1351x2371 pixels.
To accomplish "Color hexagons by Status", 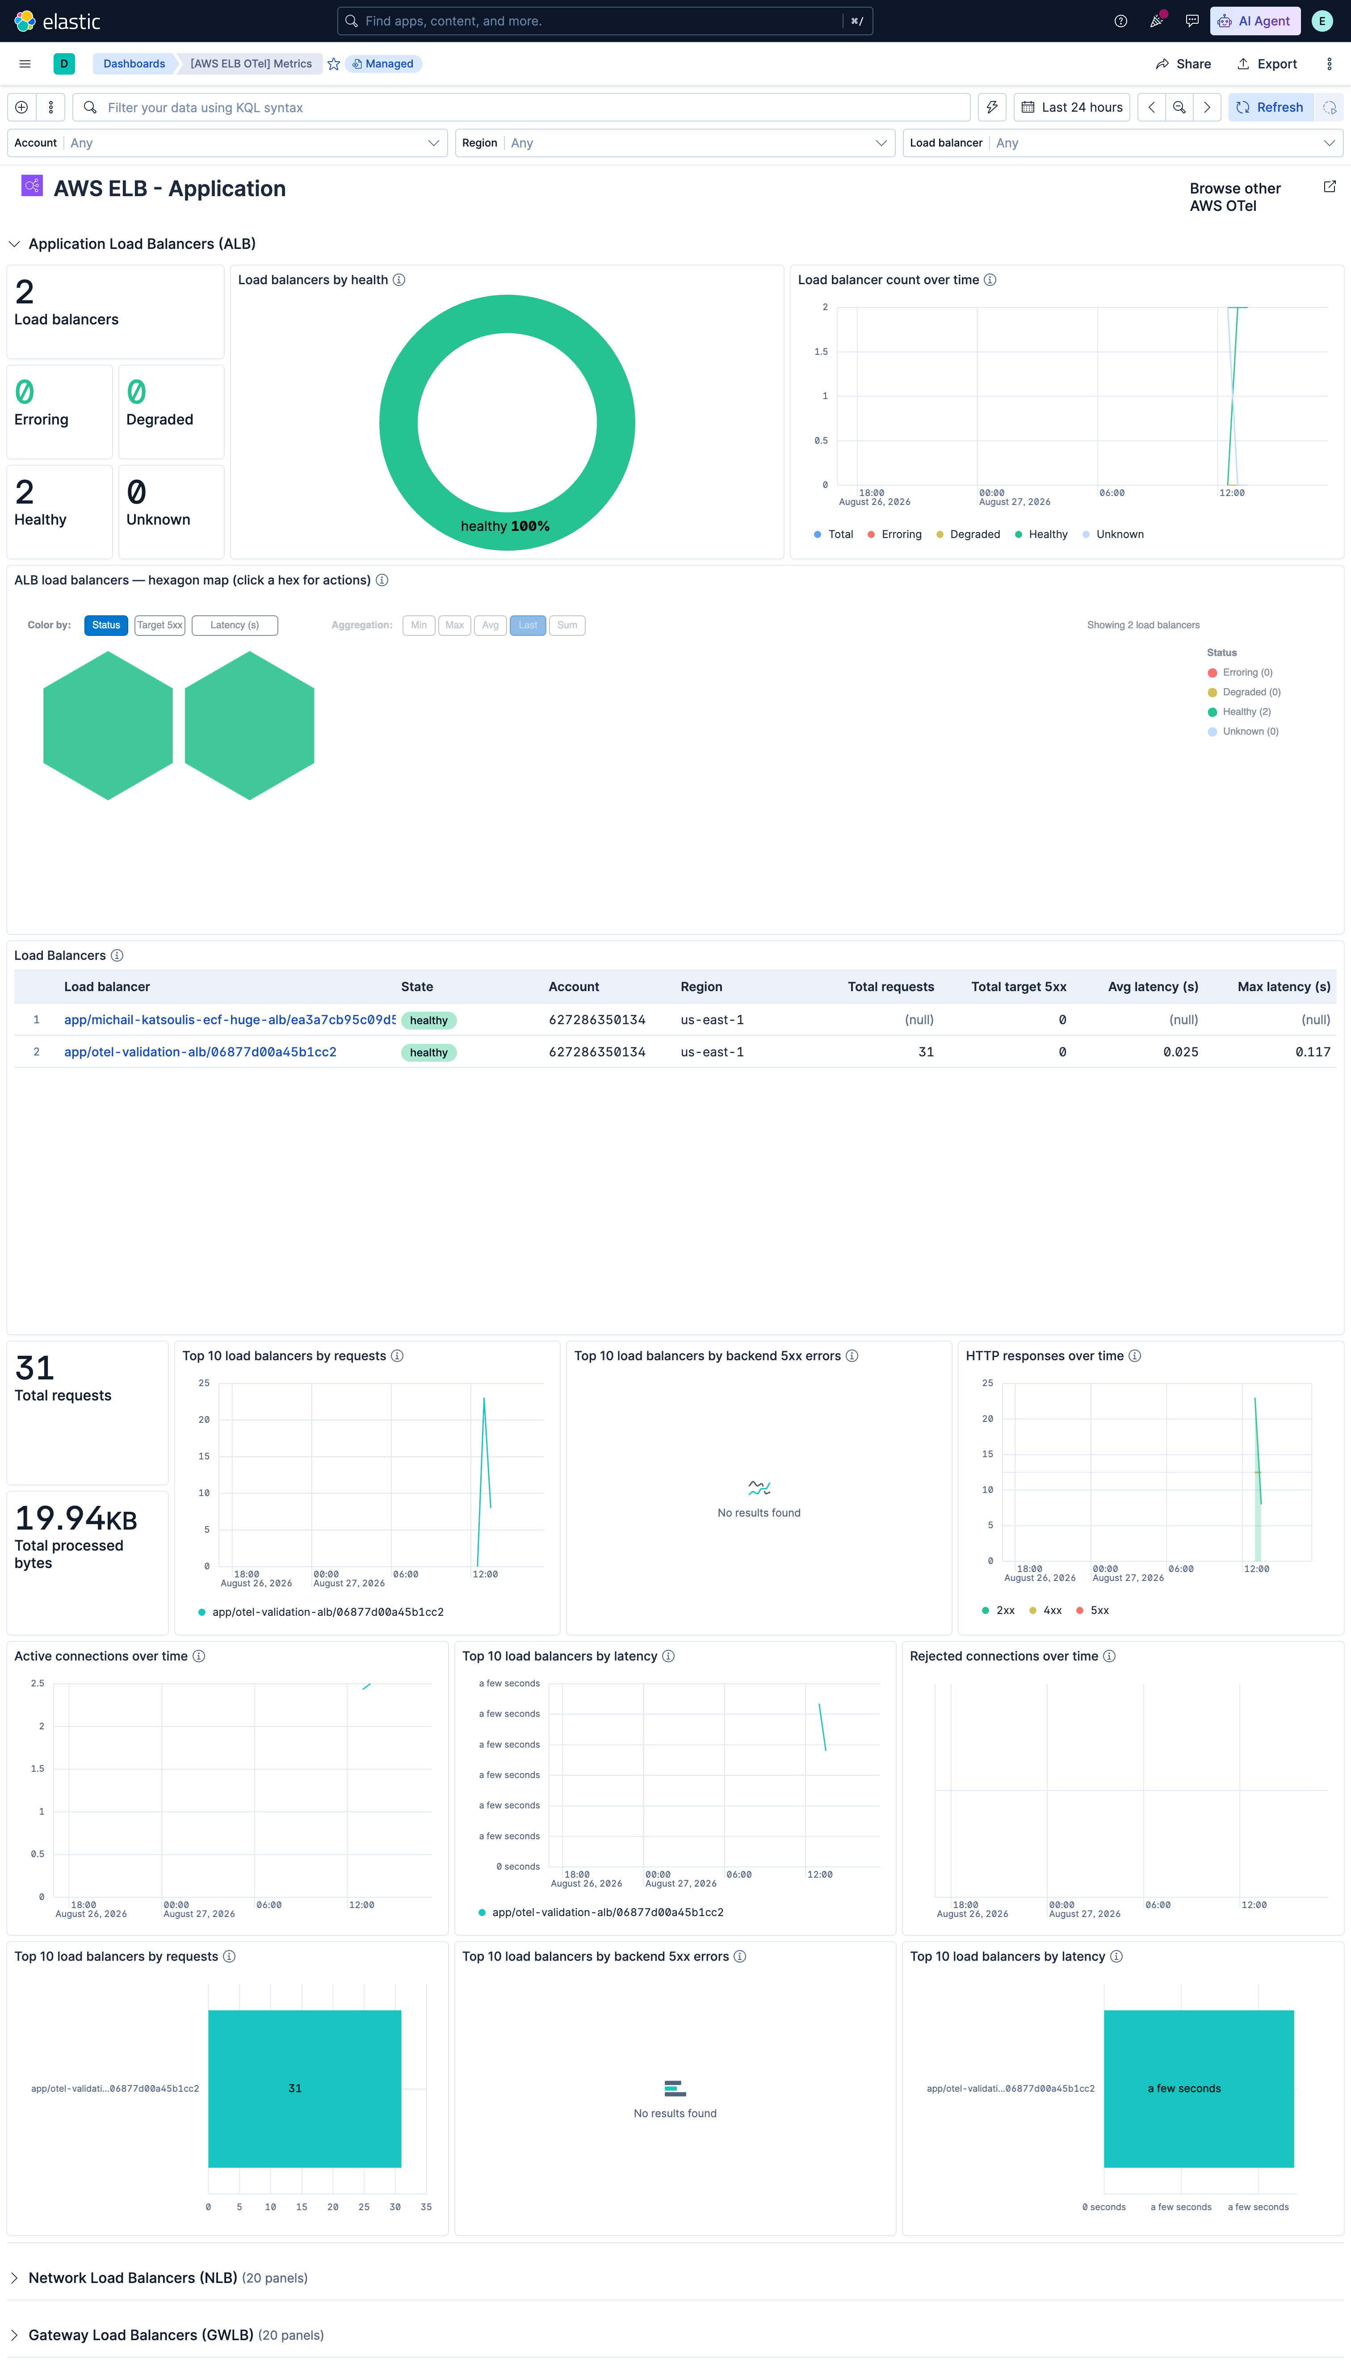I will pos(106,626).
